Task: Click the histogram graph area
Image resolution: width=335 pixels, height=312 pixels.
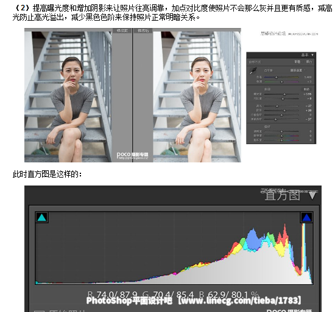Action: 174,248
